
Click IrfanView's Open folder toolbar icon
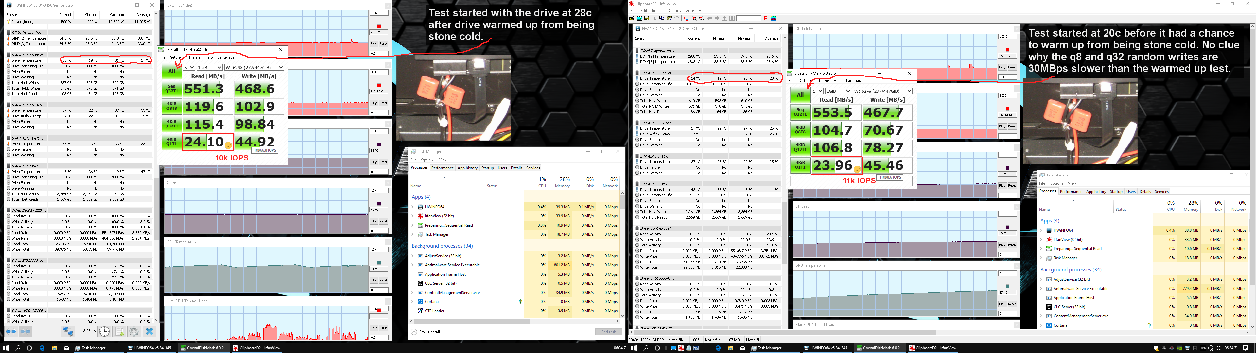pyautogui.click(x=632, y=18)
